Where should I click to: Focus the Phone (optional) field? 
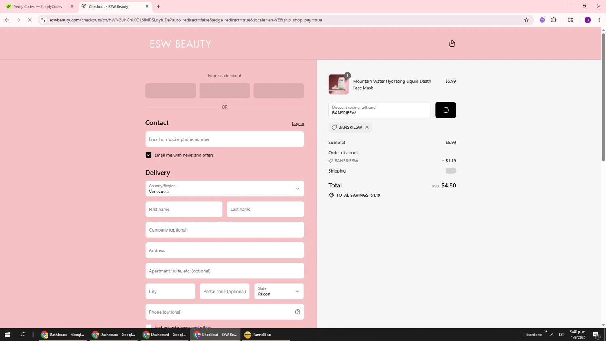tap(225, 312)
